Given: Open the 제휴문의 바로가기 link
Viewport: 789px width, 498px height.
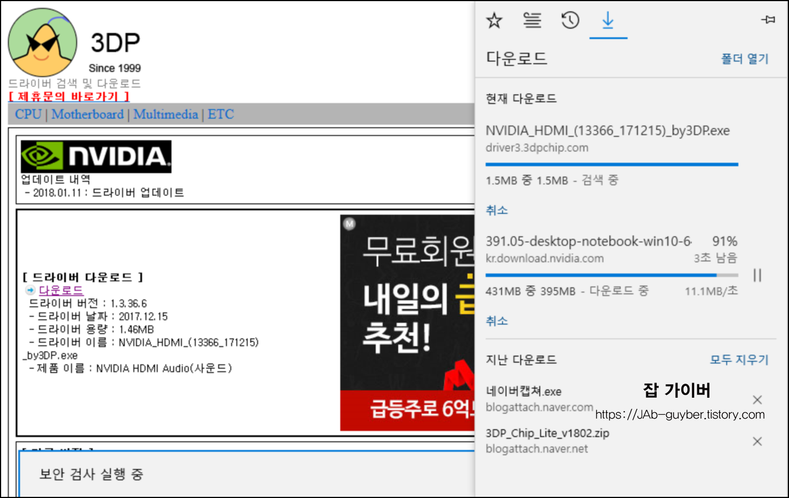Looking at the screenshot, I should (x=69, y=96).
